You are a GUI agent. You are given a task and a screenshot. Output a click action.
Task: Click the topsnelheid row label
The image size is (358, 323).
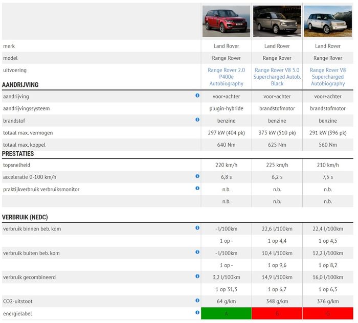(16, 165)
